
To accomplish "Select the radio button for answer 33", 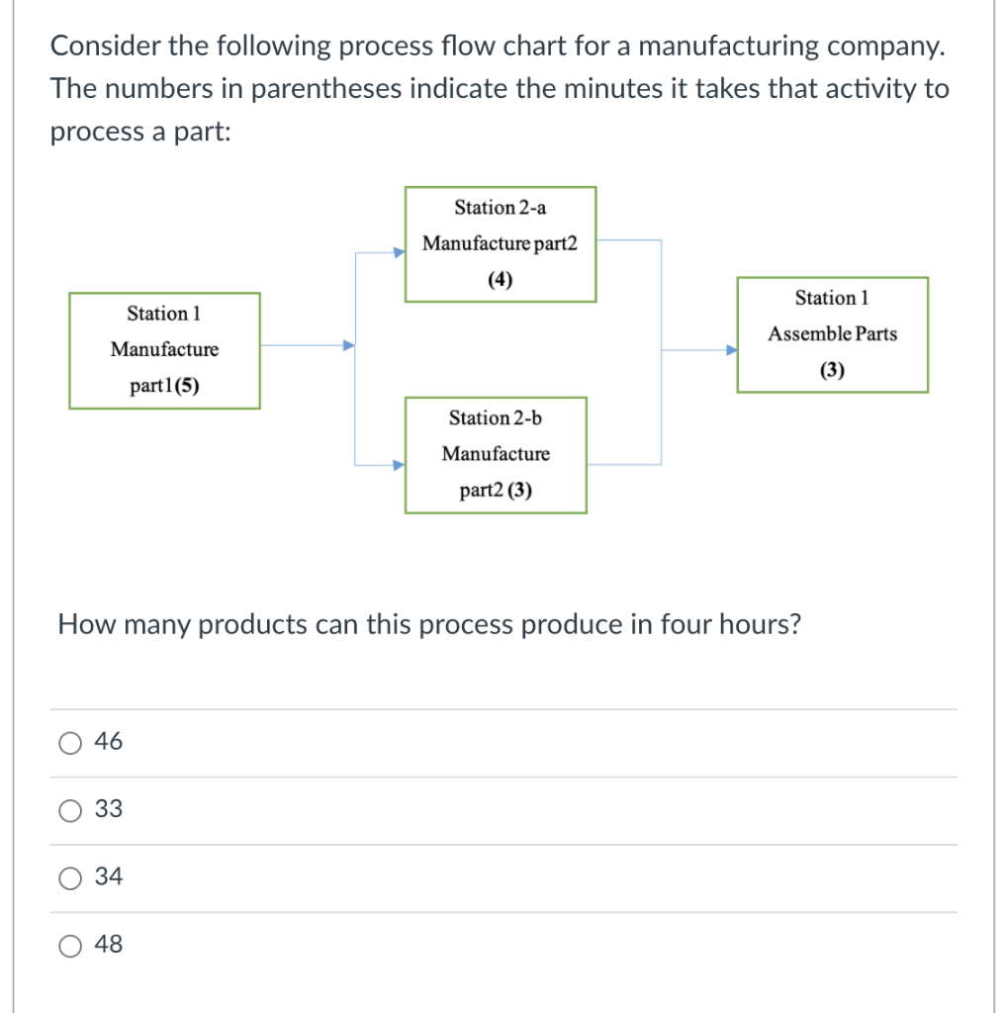I will [x=69, y=809].
